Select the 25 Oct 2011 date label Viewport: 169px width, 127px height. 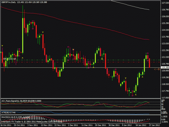[x=19, y=125]
